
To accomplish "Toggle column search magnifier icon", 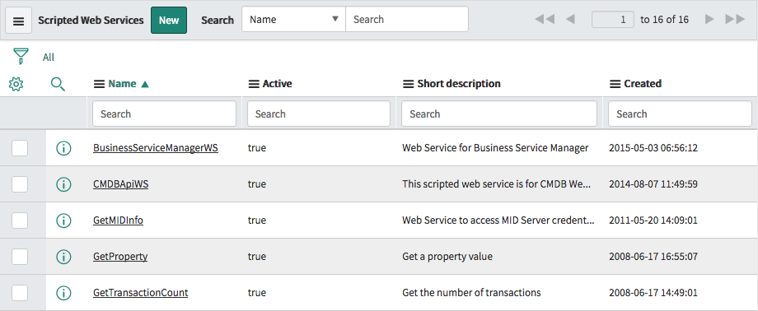I will [58, 84].
